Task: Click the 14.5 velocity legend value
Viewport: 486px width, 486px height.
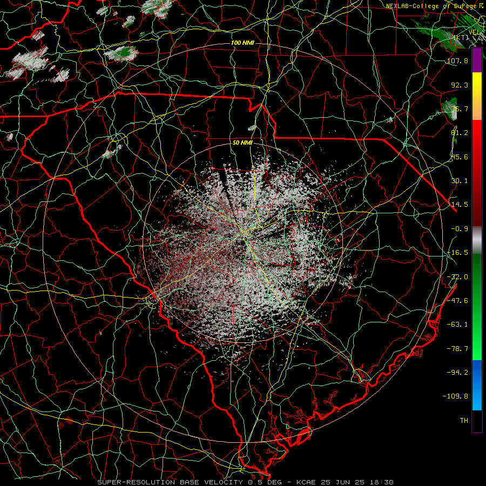Action: (x=460, y=204)
